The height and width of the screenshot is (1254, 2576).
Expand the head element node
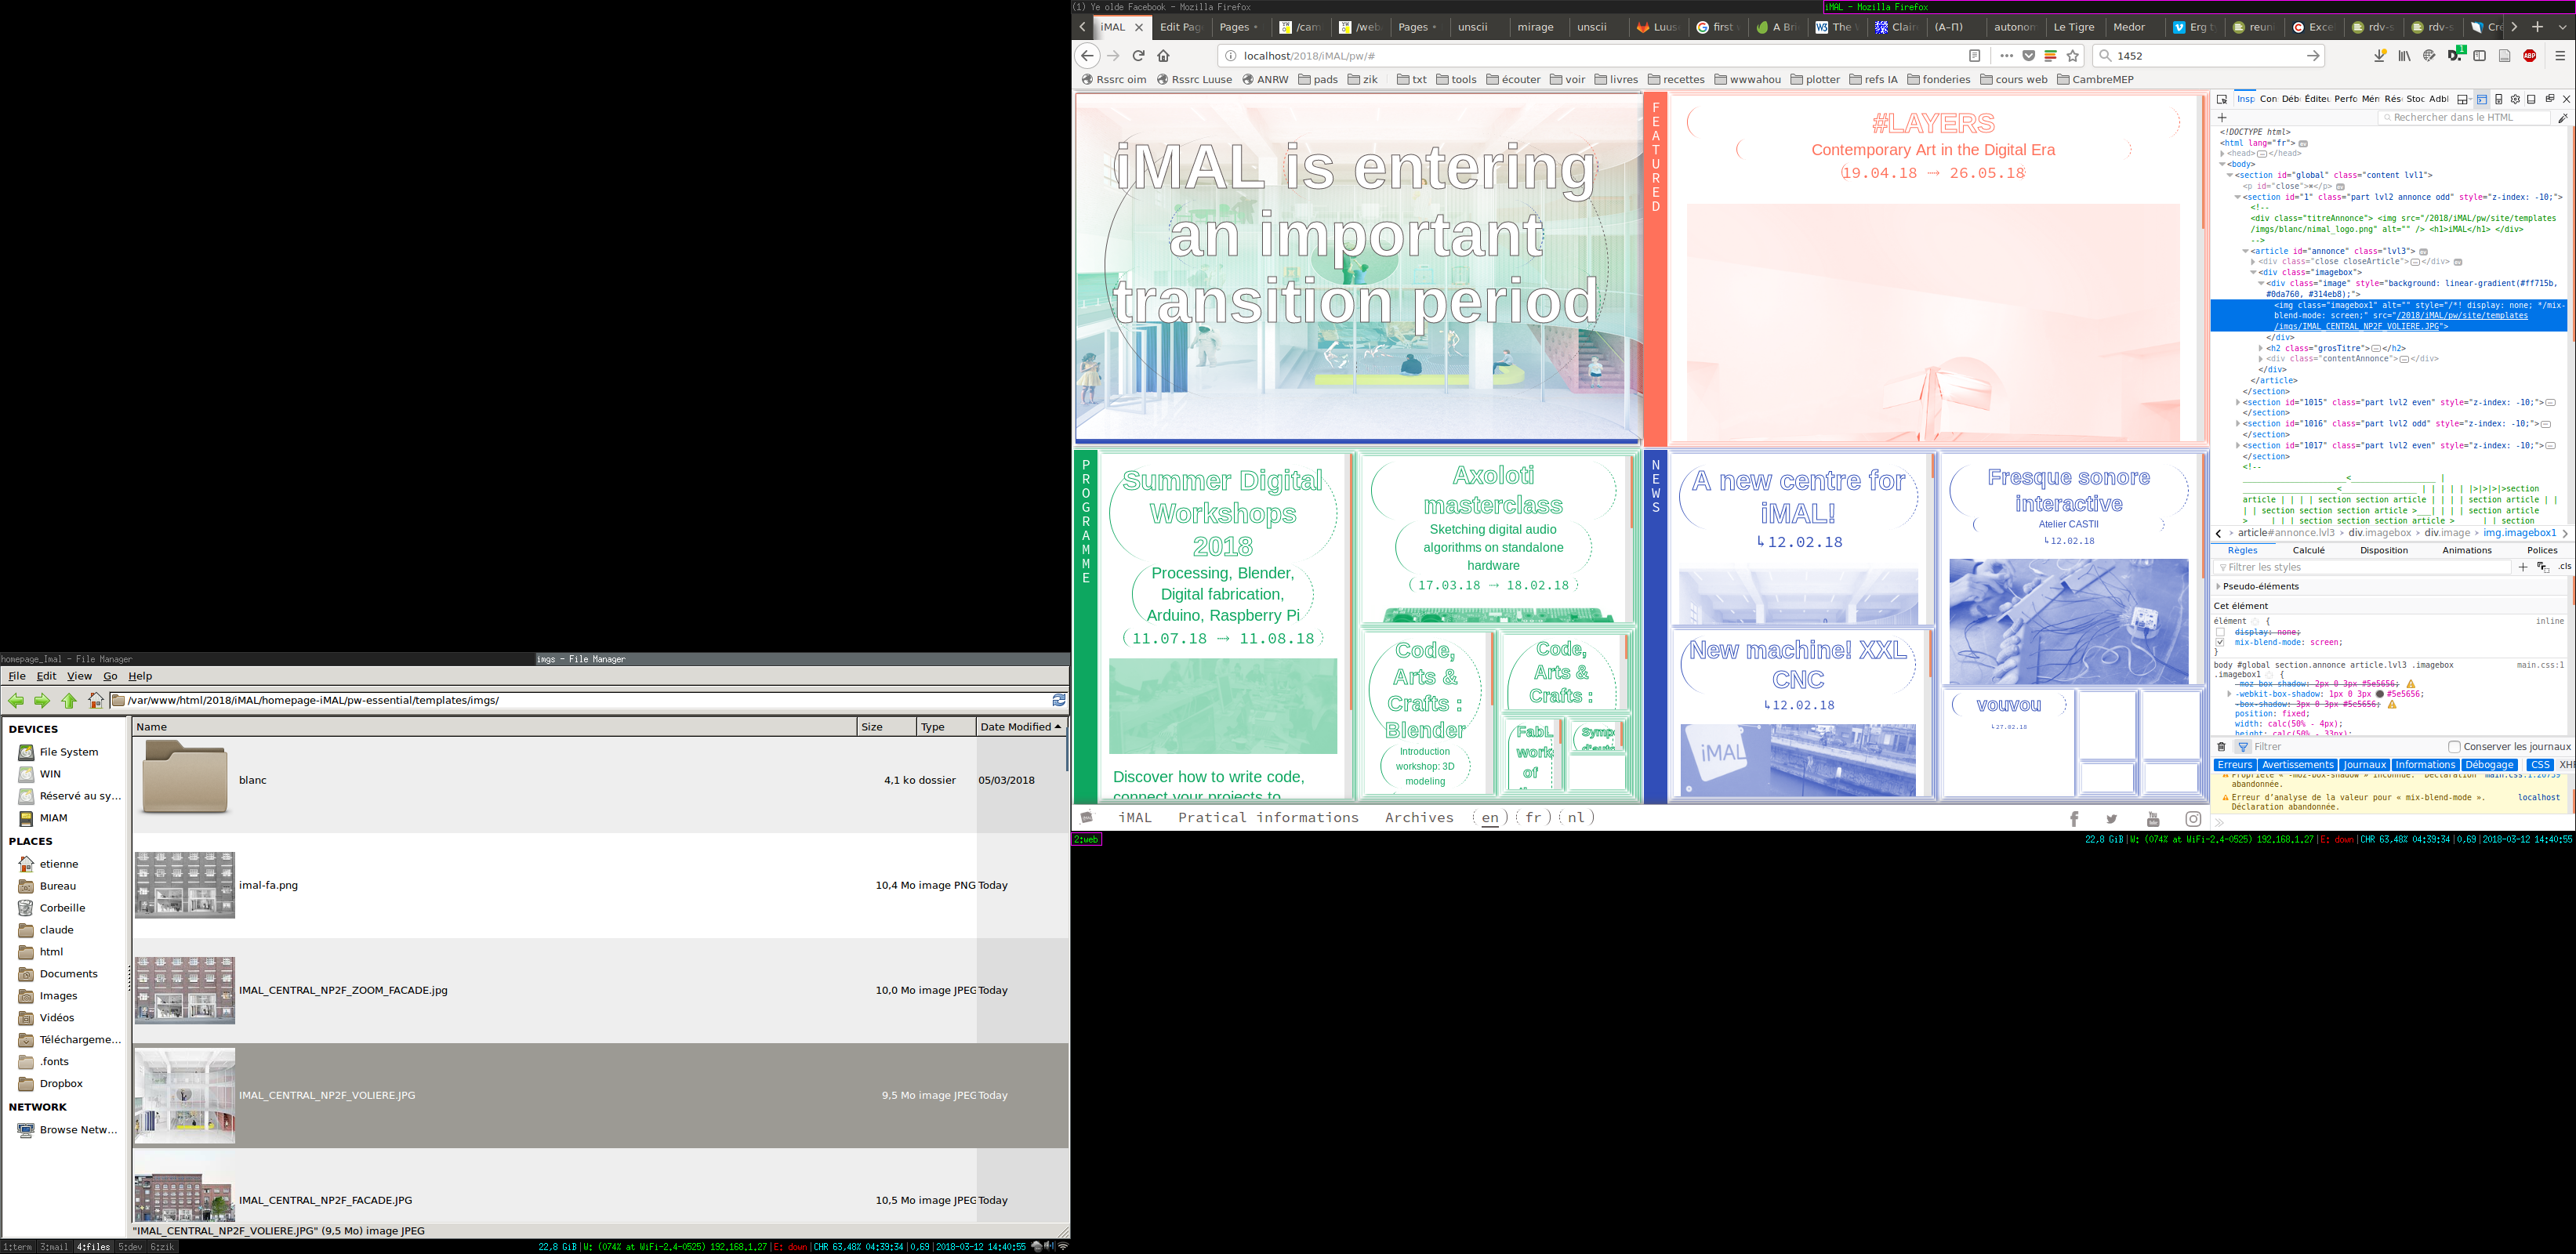click(x=2223, y=153)
